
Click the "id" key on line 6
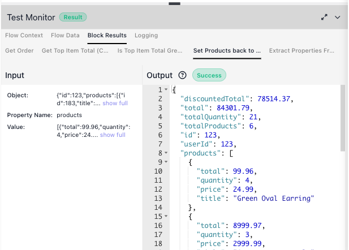pyautogui.click(x=188, y=135)
